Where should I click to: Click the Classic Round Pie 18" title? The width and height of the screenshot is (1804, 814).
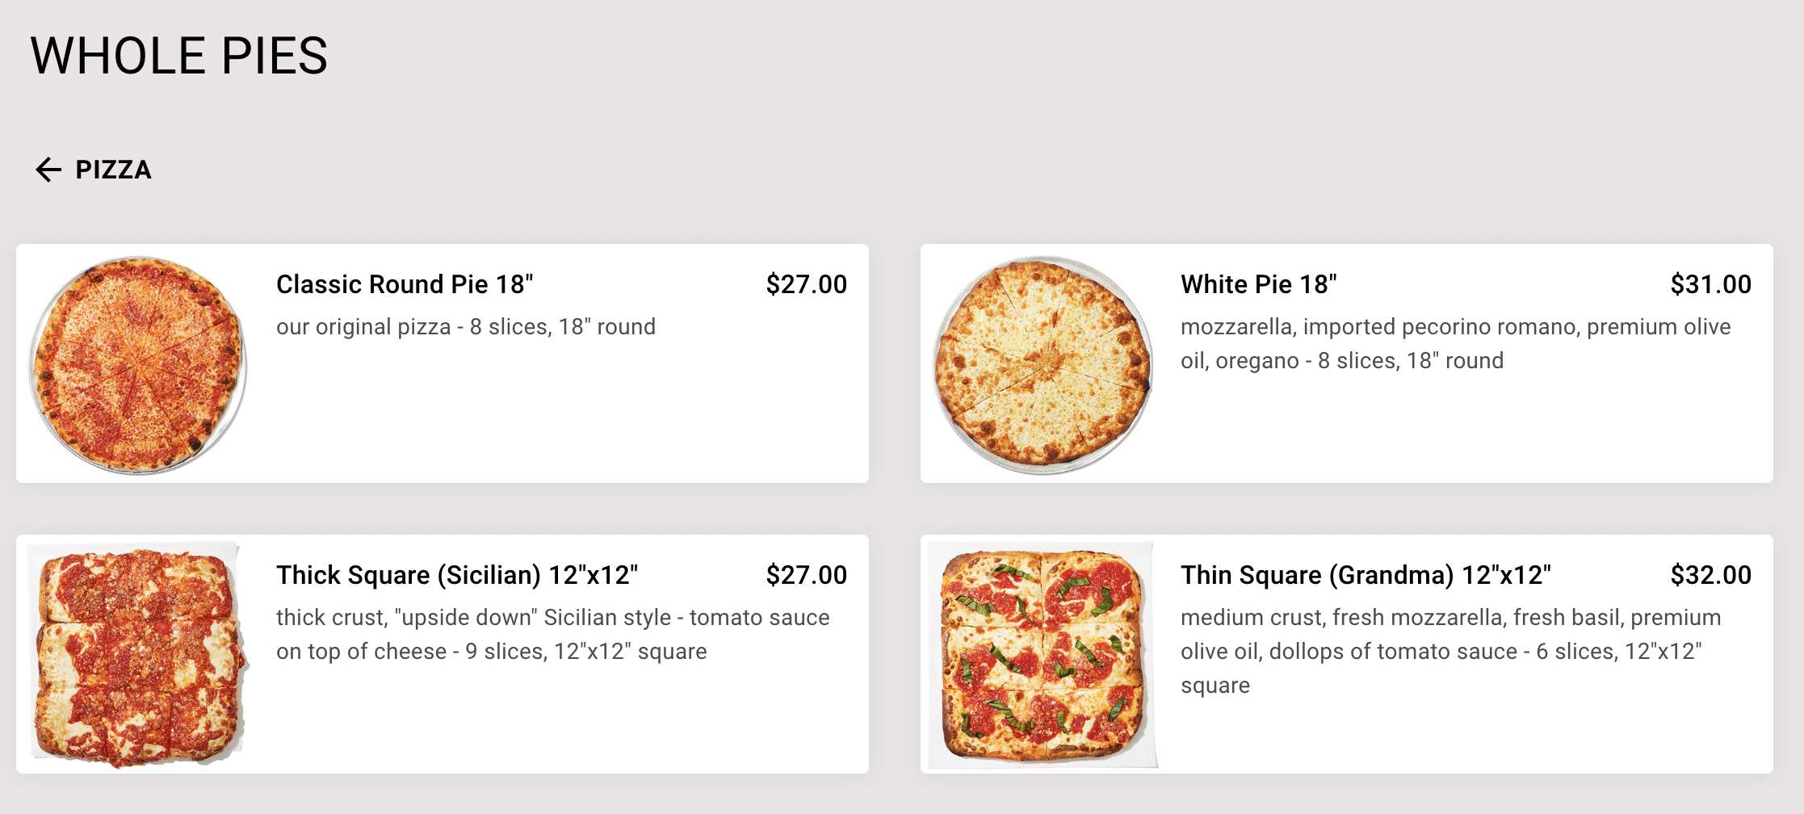(x=405, y=284)
